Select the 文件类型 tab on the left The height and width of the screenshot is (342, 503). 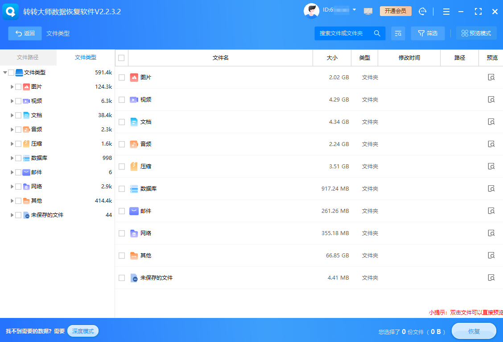coord(85,57)
